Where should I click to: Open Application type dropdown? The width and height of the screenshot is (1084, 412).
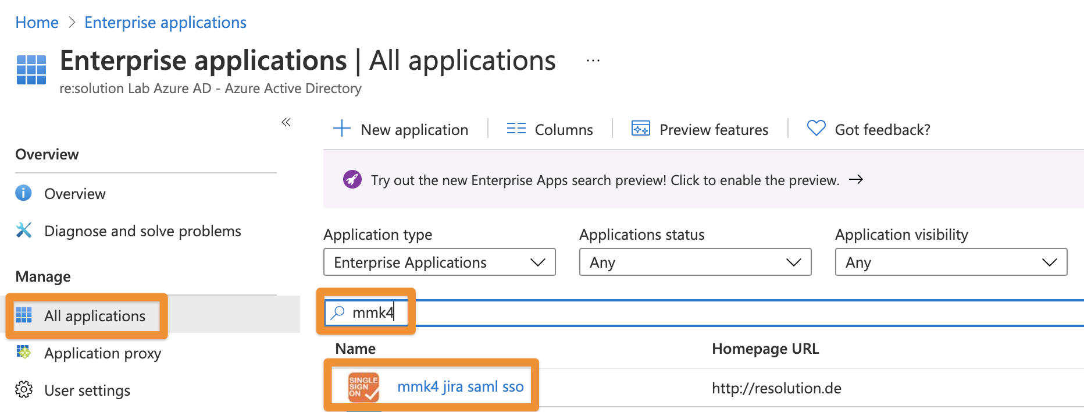[439, 262]
